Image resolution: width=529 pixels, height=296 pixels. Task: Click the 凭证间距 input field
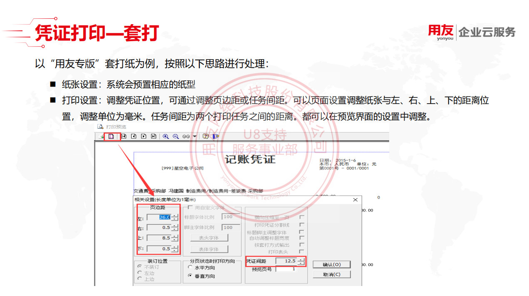[x=286, y=261]
